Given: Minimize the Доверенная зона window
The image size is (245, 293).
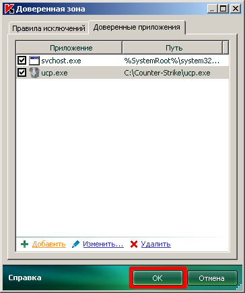Looking at the screenshot, I should point(212,9).
